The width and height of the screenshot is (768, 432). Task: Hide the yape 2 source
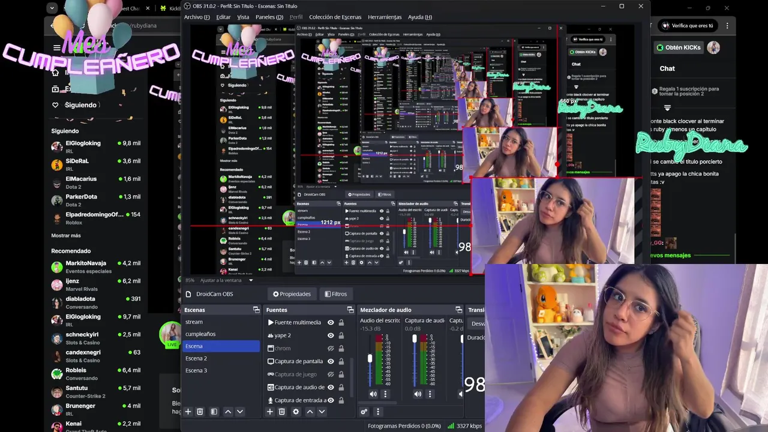tap(331, 335)
